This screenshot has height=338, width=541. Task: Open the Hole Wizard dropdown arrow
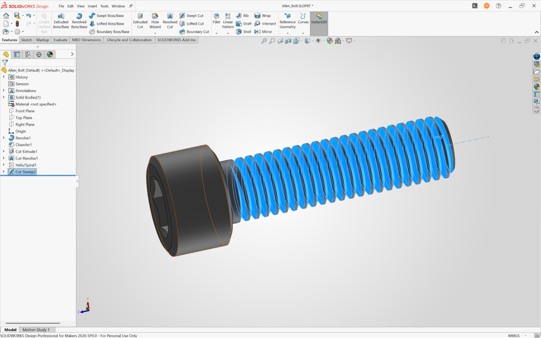155,33
